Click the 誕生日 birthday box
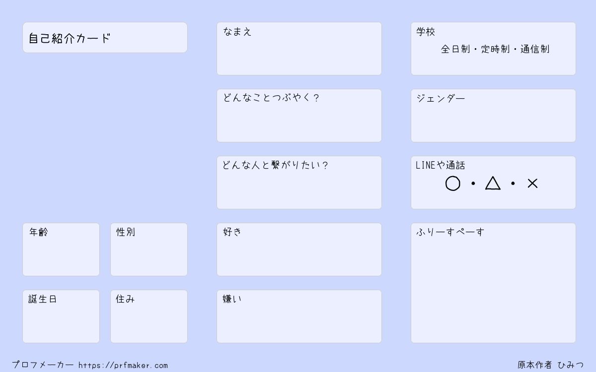Viewport: 596px width, 372px height. (61, 316)
